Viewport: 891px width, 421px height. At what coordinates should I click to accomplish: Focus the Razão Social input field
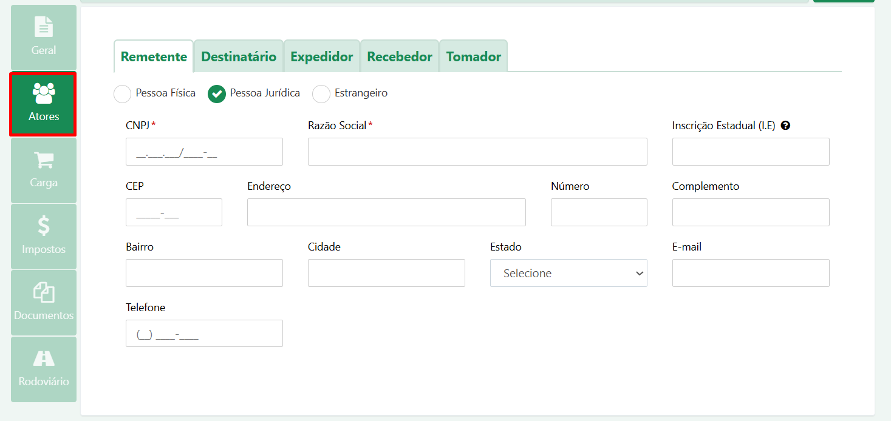tap(477, 152)
